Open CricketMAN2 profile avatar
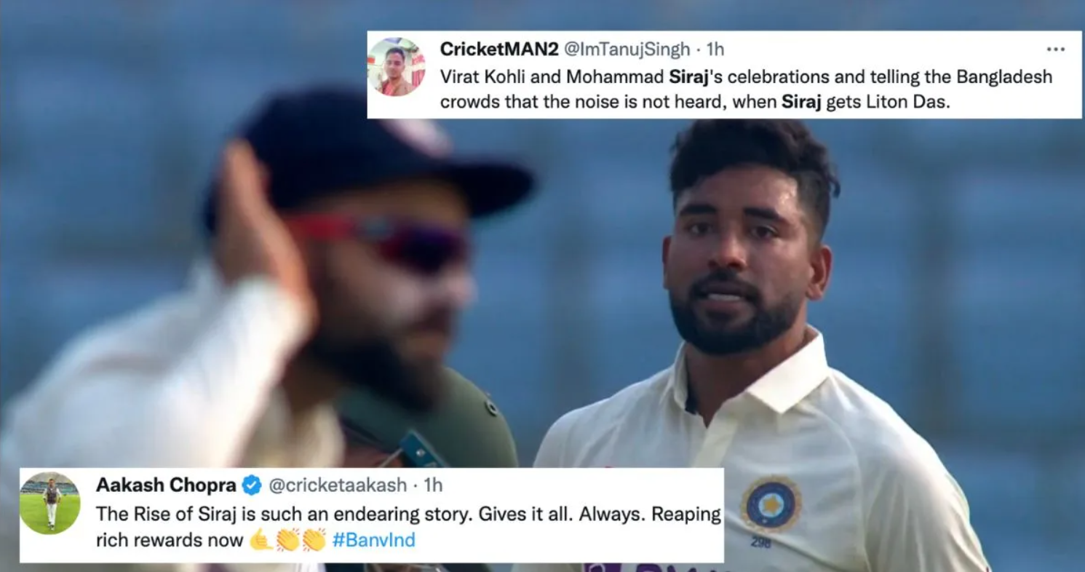This screenshot has height=572, width=1085. pos(396,67)
